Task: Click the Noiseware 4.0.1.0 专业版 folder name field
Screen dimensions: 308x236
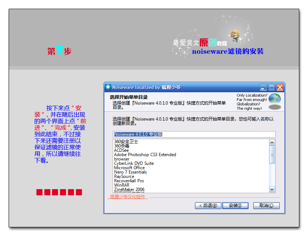Action: tap(194, 134)
